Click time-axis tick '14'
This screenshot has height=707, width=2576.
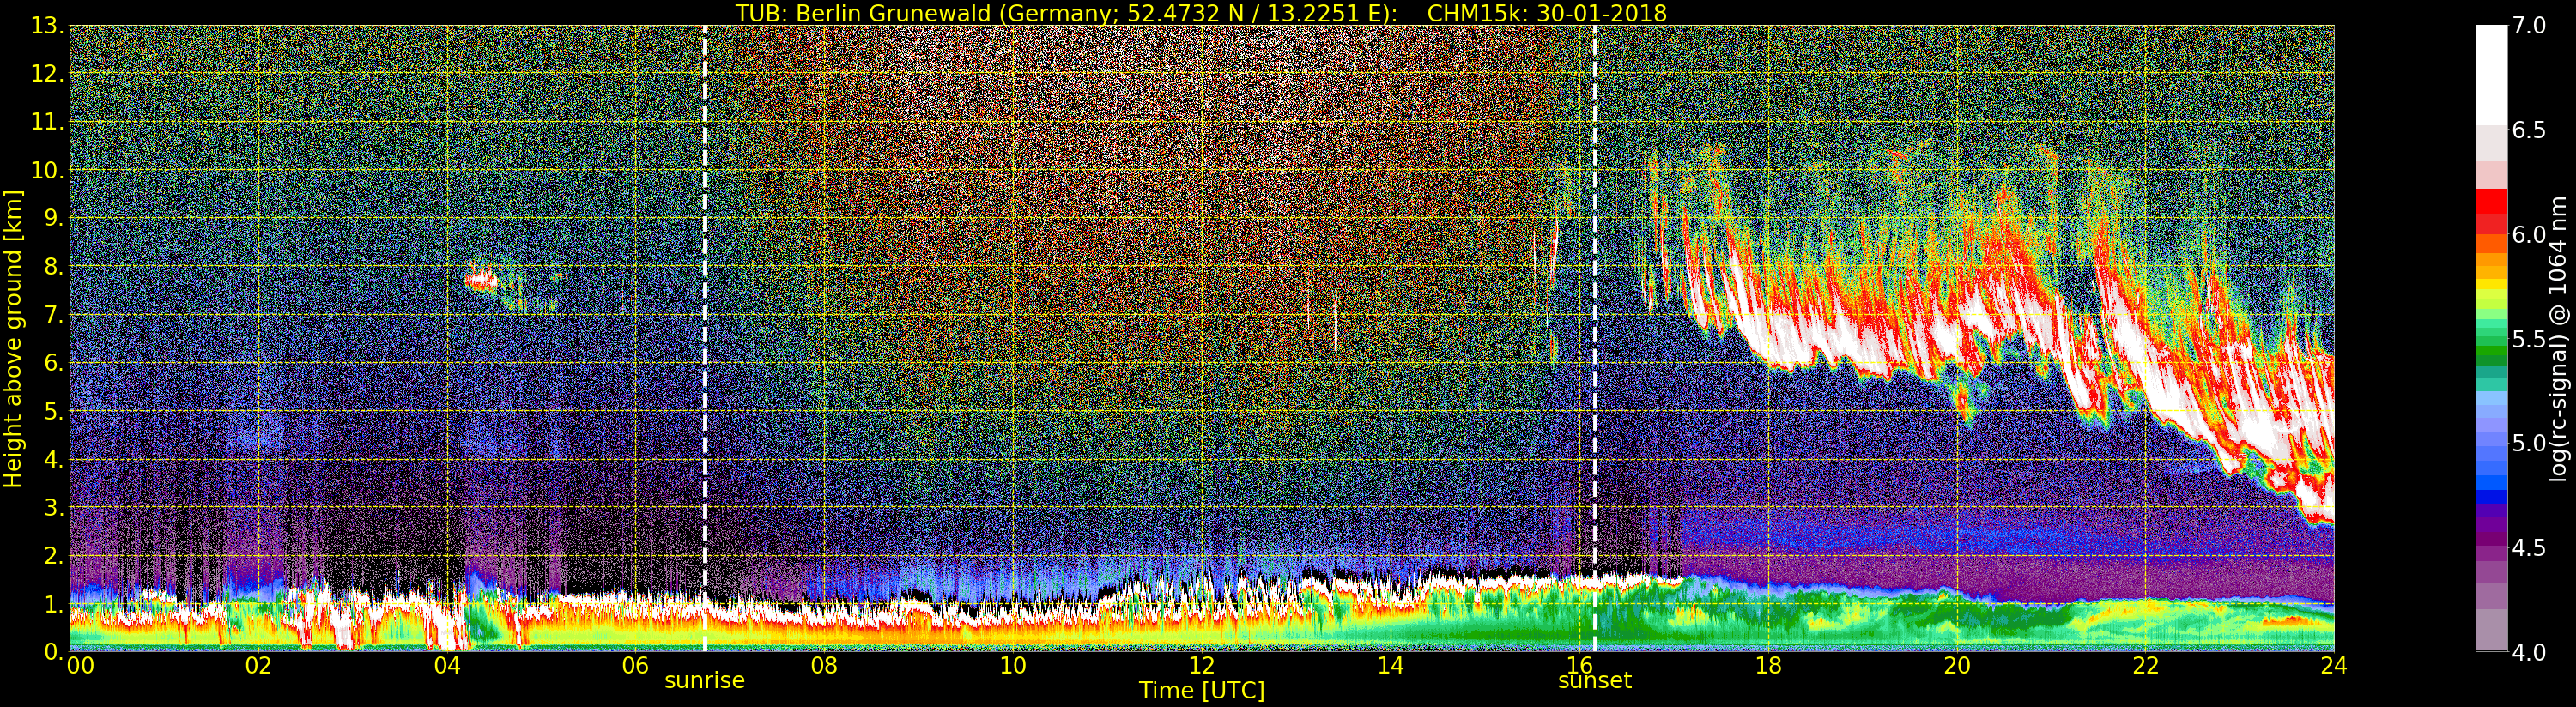[1391, 666]
